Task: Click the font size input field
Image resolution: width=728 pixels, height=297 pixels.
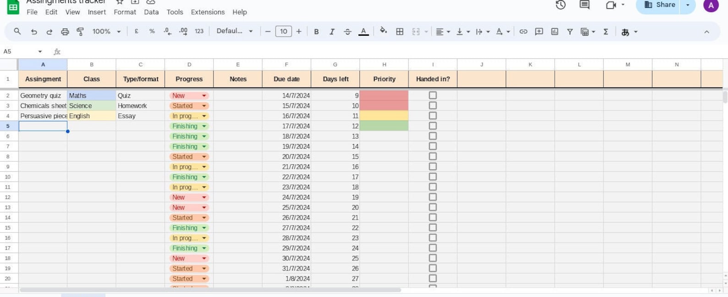Action: (x=283, y=32)
